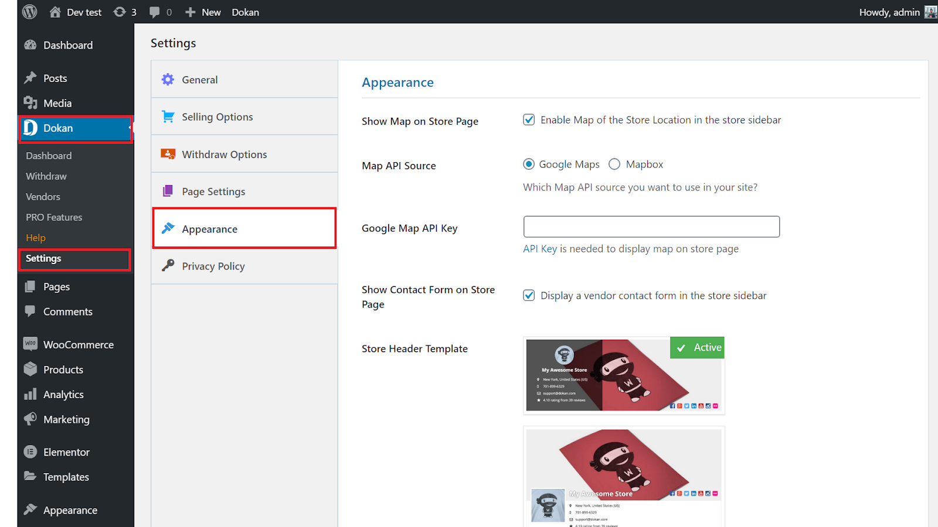The image size is (938, 527).
Task: Open the Appearance settings tab
Action: click(244, 228)
